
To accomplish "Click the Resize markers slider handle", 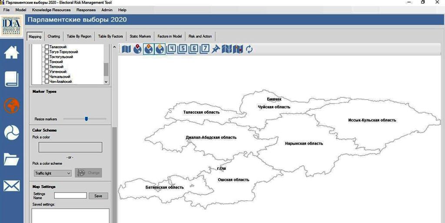I will pos(86,119).
